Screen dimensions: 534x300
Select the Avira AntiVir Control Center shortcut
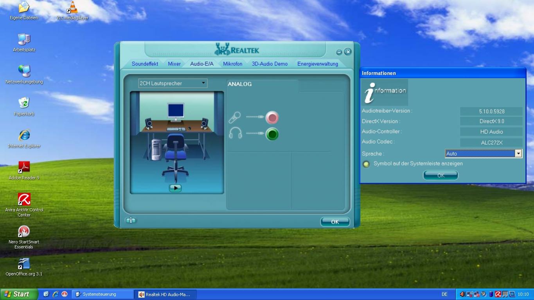tap(24, 205)
